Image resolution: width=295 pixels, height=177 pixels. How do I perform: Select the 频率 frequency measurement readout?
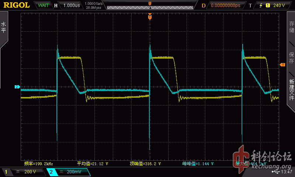[38, 163]
